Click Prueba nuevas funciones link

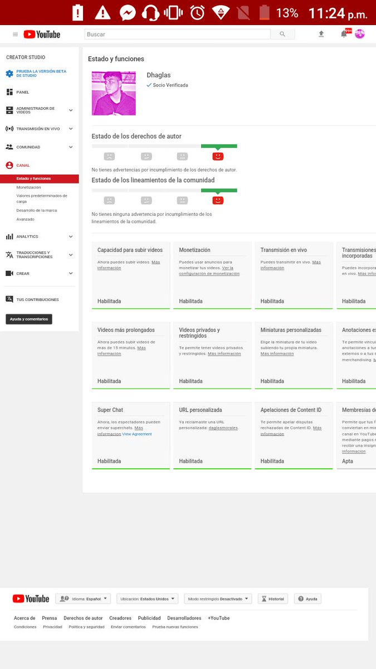(175, 627)
